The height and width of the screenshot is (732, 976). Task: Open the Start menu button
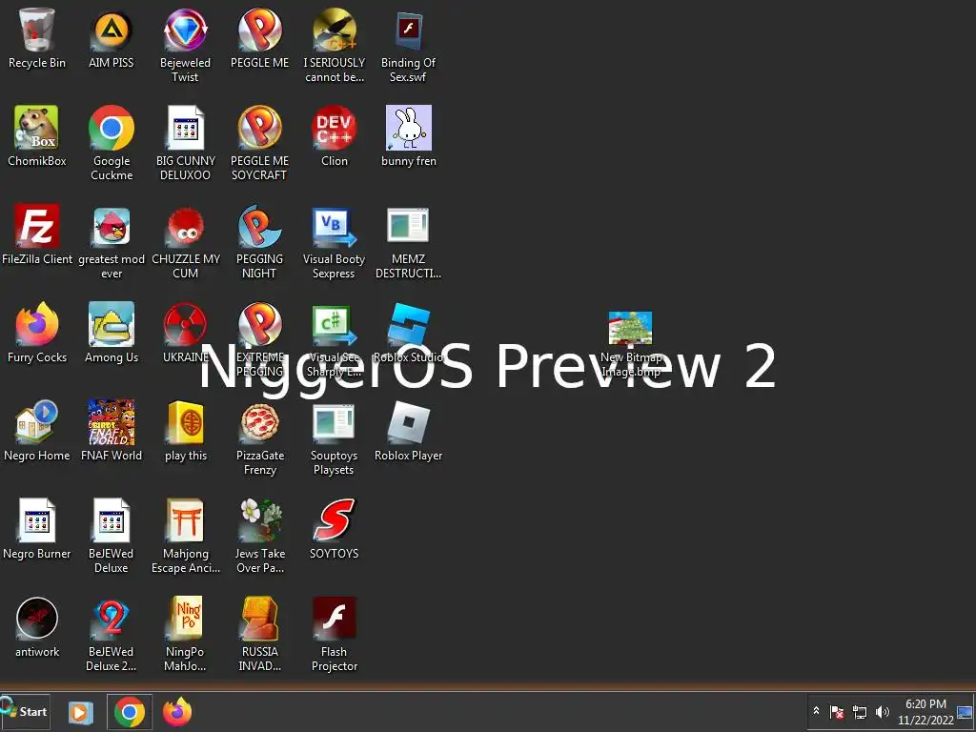tap(25, 711)
